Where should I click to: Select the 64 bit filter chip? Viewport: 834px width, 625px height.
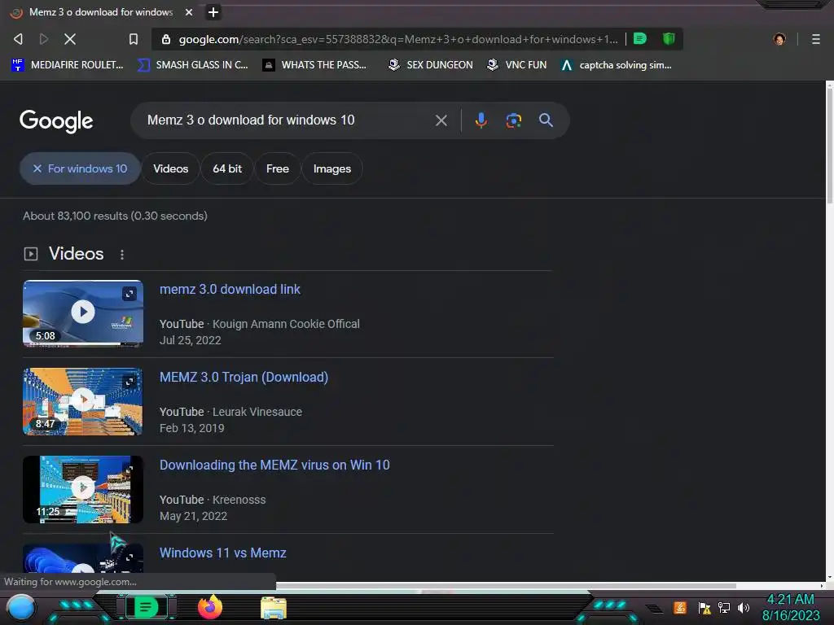click(x=227, y=168)
